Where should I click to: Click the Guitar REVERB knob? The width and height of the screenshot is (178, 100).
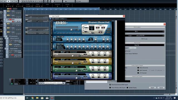click(99, 61)
